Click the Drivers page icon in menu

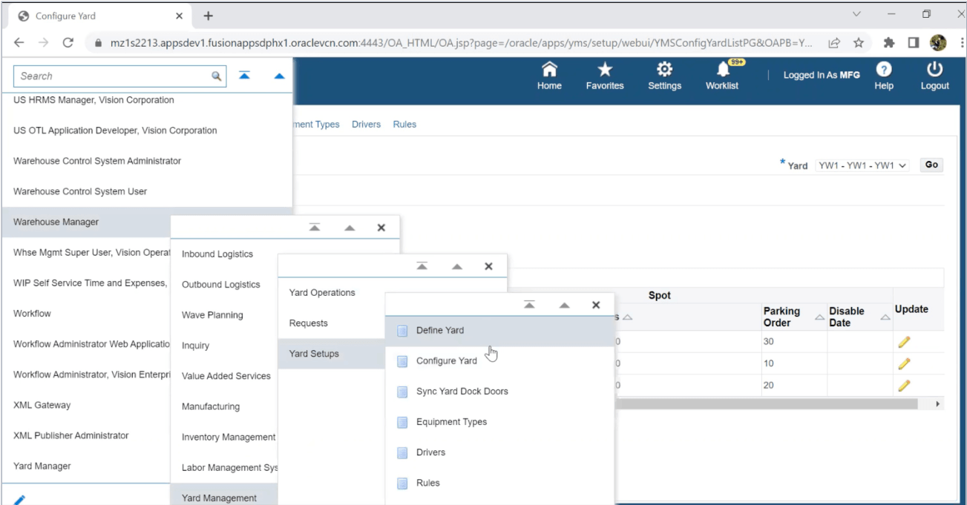[402, 452]
